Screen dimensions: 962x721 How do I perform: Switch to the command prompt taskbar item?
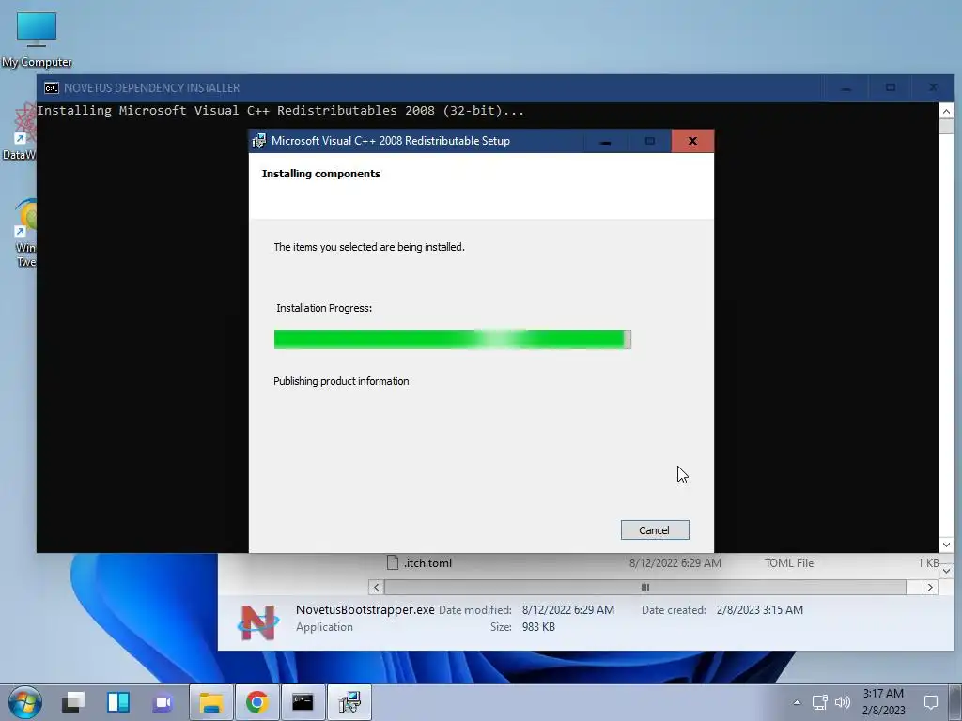(303, 702)
